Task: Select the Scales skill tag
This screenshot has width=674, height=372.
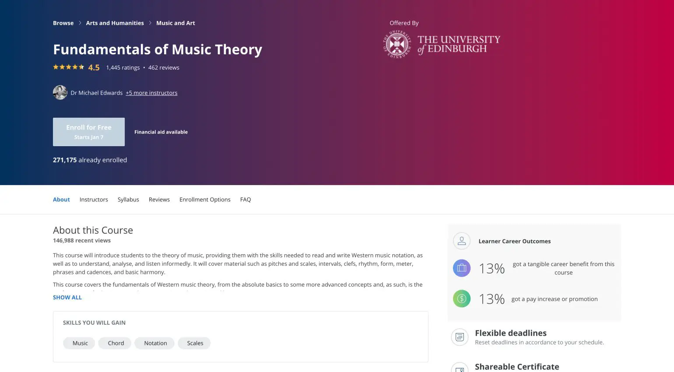Action: click(x=194, y=343)
